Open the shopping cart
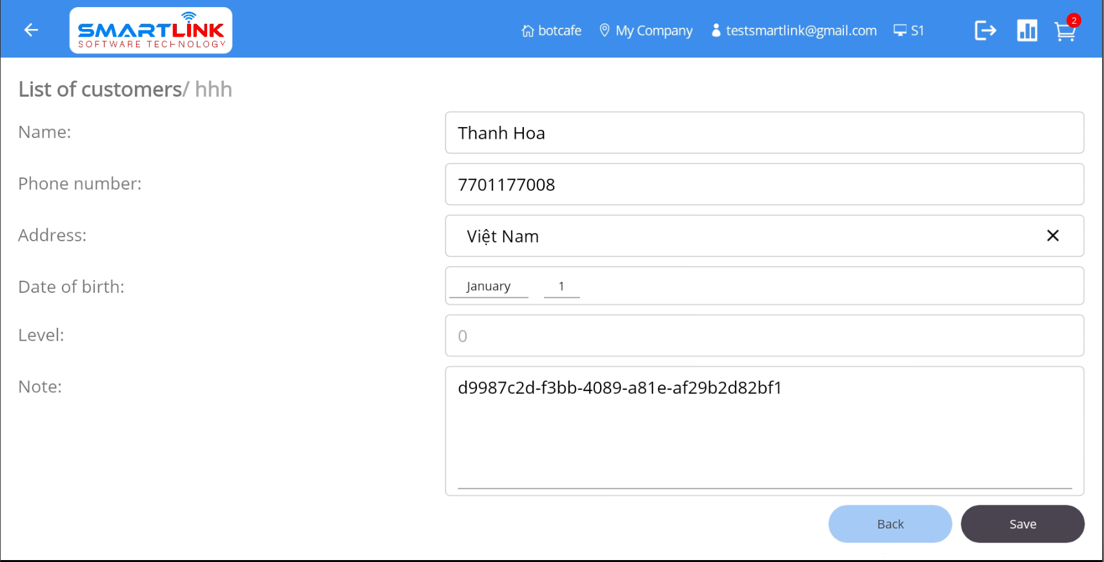 tap(1065, 31)
